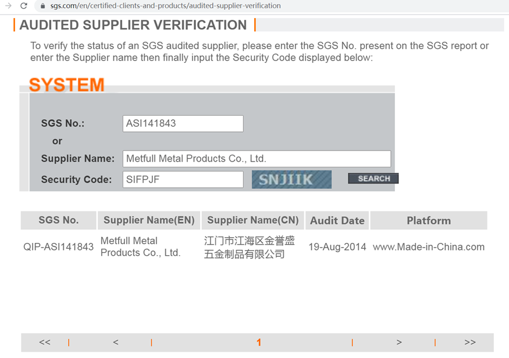
Task: Click the Security Code text box
Action: pyautogui.click(x=183, y=179)
